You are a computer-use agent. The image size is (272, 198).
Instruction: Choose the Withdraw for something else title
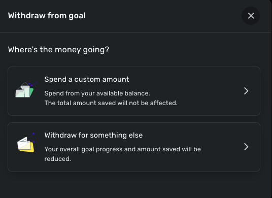click(93, 135)
